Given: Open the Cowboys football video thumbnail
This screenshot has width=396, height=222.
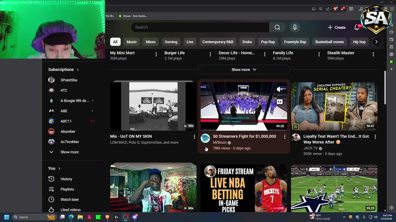Looking at the screenshot, I should click(x=334, y=188).
